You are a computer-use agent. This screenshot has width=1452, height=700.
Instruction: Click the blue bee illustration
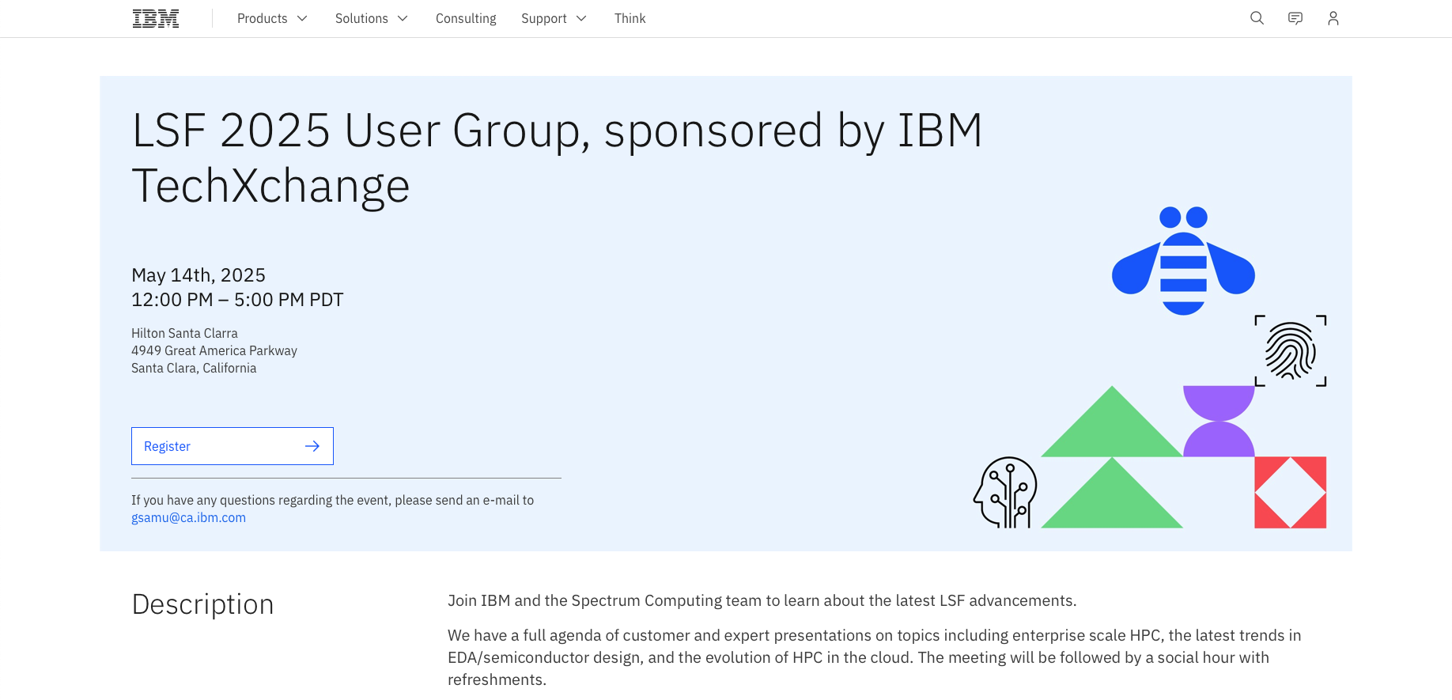point(1183,261)
